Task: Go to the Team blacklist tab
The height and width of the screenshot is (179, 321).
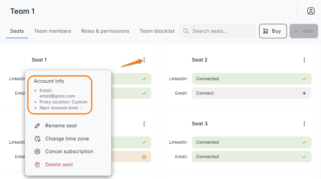Action: tap(157, 31)
